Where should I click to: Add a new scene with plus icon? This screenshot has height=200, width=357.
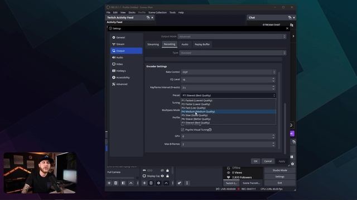109,183
